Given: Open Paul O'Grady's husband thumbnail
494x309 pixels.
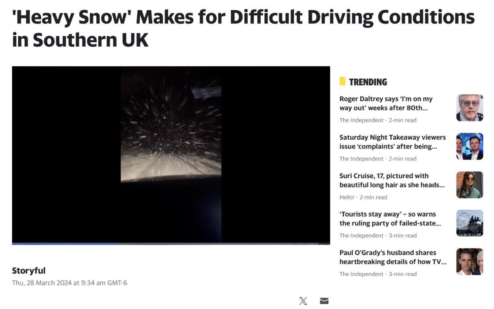Looking at the screenshot, I should 470,261.
